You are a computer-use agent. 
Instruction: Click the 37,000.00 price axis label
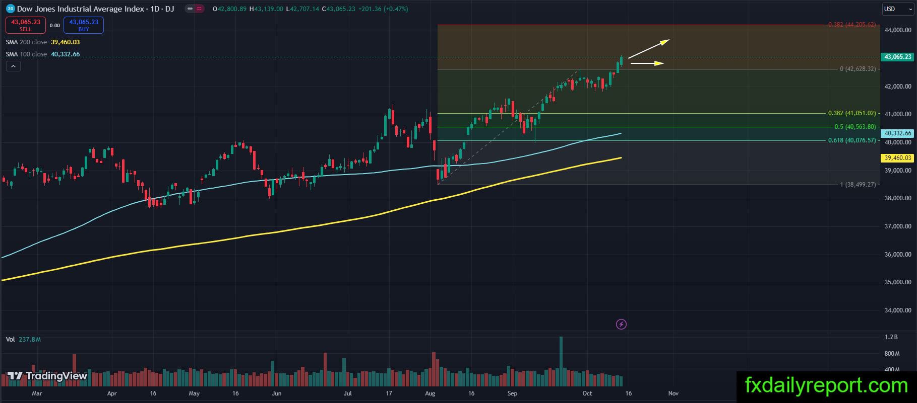898,226
